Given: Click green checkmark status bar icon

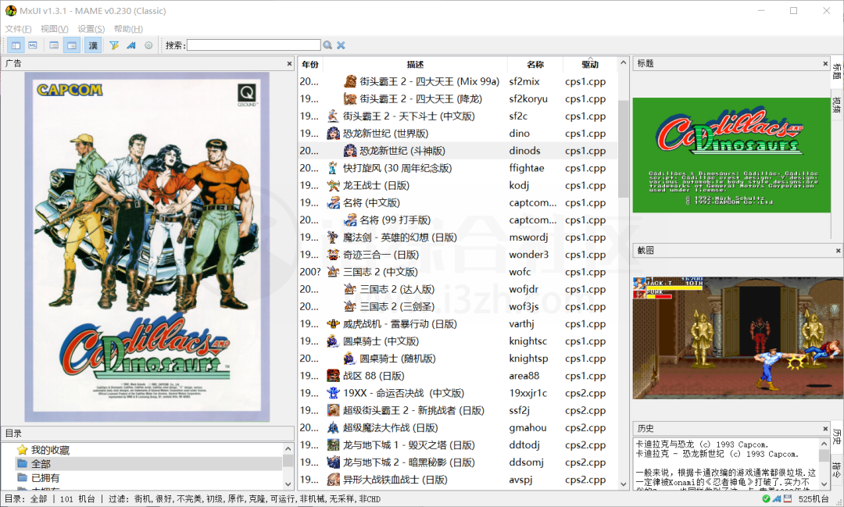Looking at the screenshot, I should tap(766, 499).
